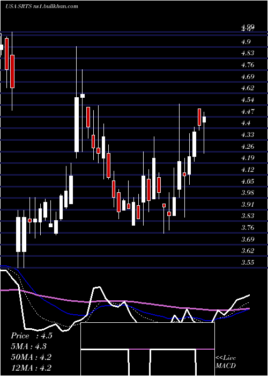Click the last white candlestick near 4.4
Screen dimensions: 268x376
click(204, 119)
